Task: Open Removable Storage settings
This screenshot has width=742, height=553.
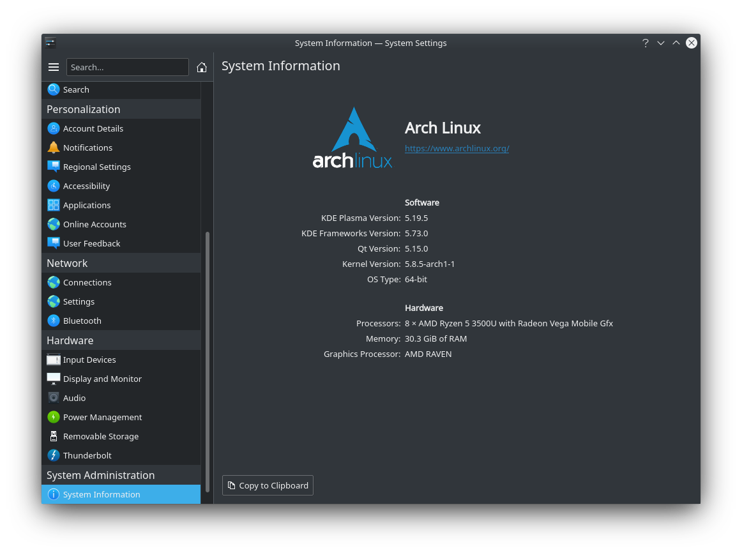Action: [100, 436]
